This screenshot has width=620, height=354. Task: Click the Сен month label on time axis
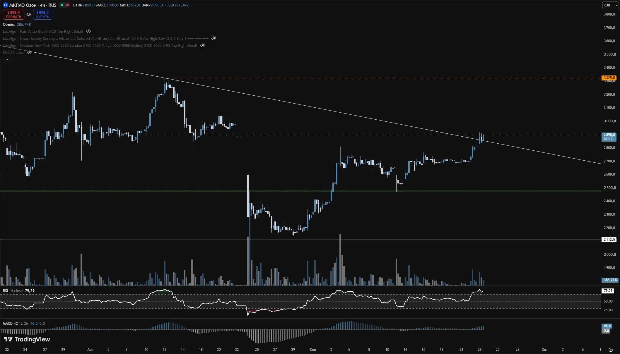313,350
